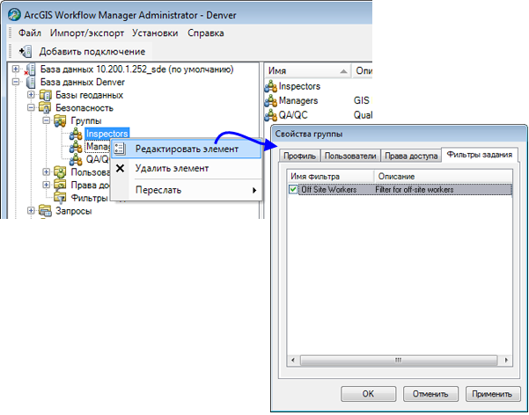529x415 pixels.
Task: Choose Редактировать элемент from context menu
Action: tap(187, 149)
